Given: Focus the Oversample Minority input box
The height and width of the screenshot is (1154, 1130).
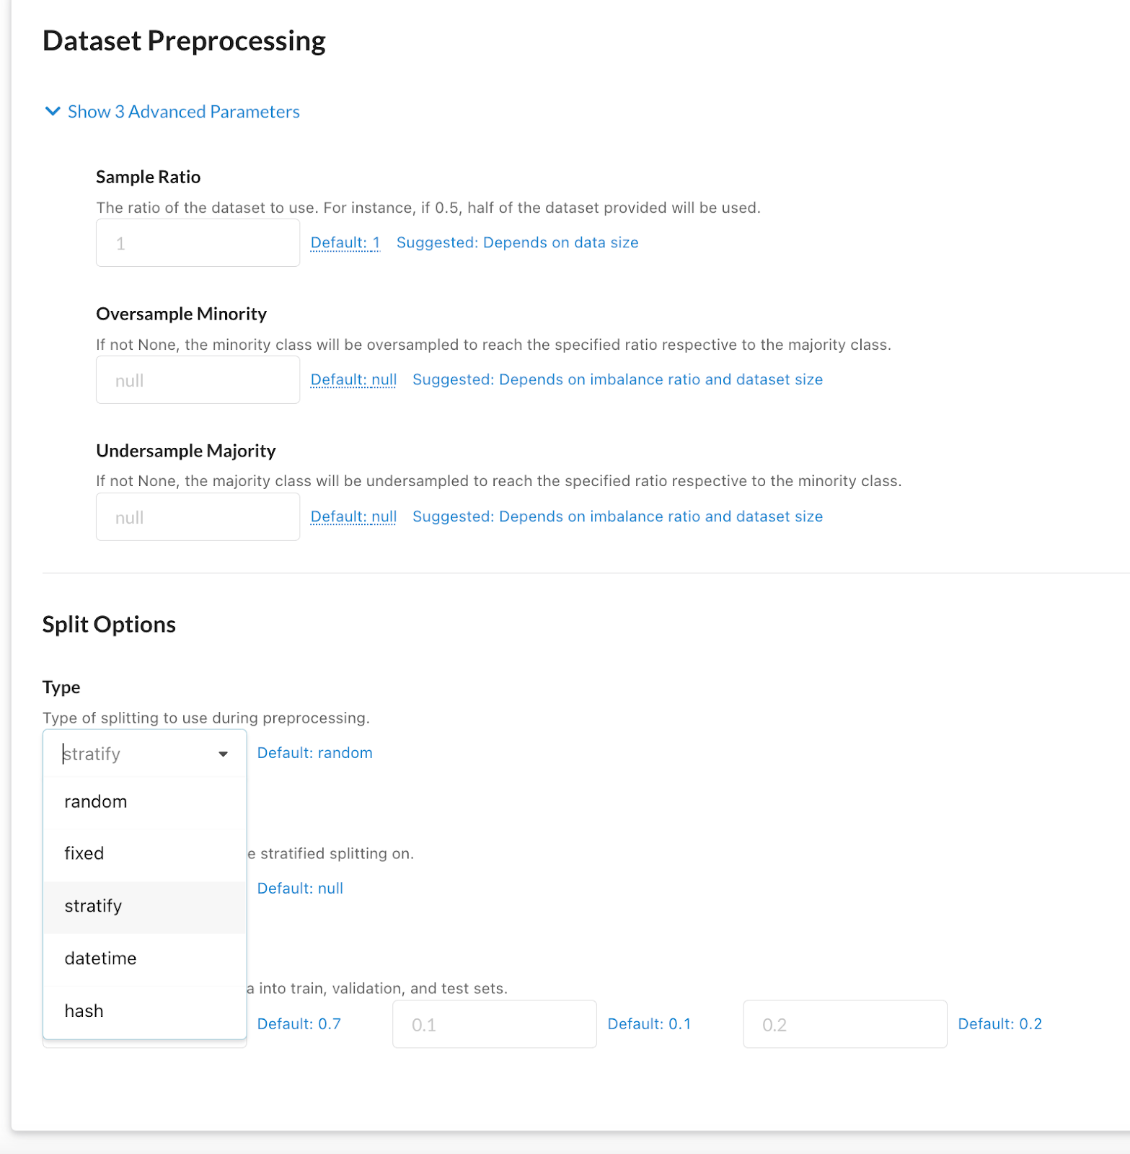Looking at the screenshot, I should 198,380.
